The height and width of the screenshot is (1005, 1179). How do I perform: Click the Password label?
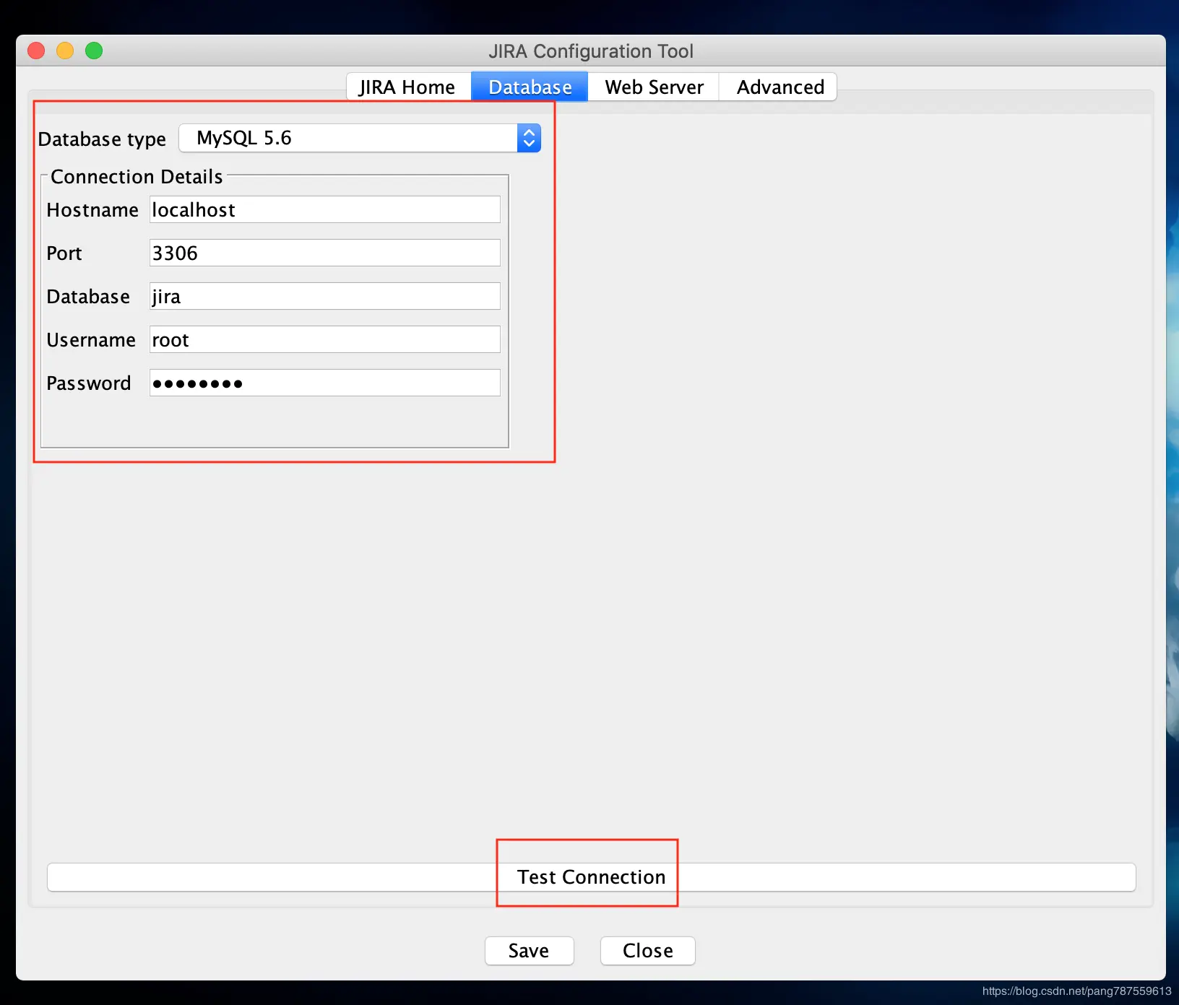[89, 383]
